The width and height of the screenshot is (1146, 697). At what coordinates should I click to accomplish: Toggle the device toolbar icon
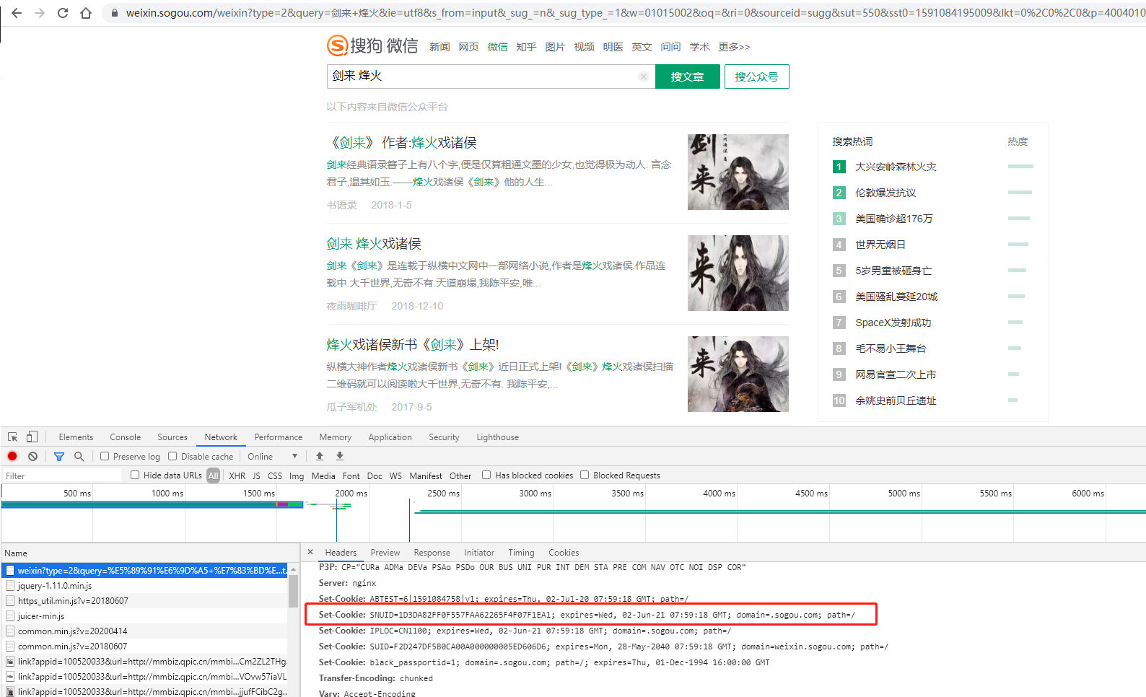(32, 437)
